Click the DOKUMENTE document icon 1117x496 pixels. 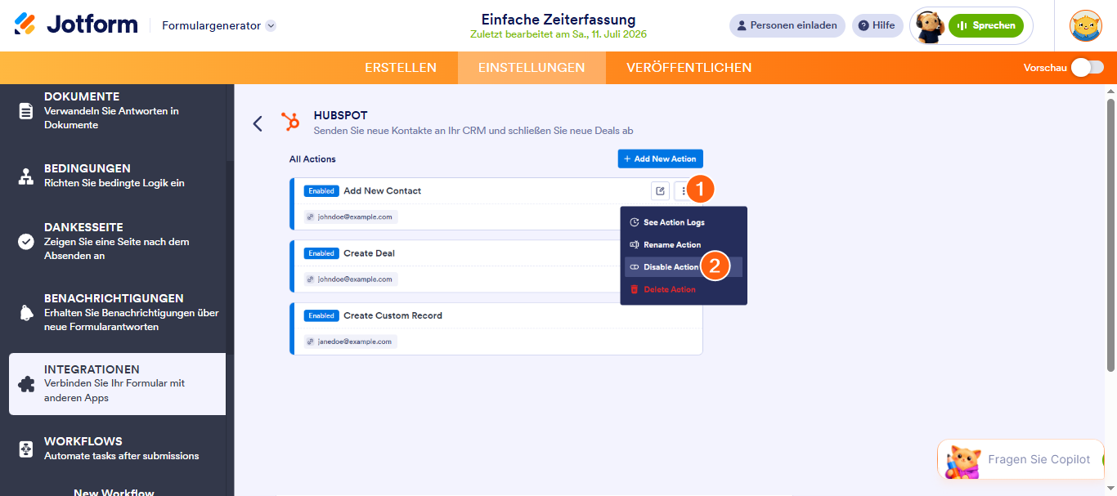coord(26,110)
